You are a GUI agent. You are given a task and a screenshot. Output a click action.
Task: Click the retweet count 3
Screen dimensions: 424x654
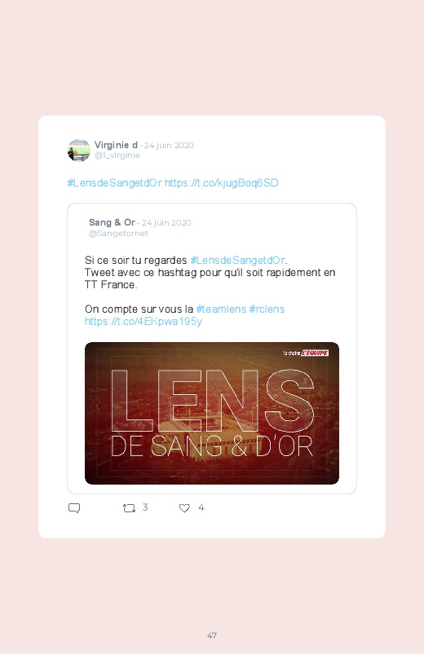point(145,507)
